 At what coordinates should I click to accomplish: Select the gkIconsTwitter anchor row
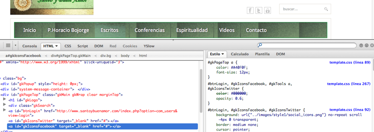pos(64,121)
